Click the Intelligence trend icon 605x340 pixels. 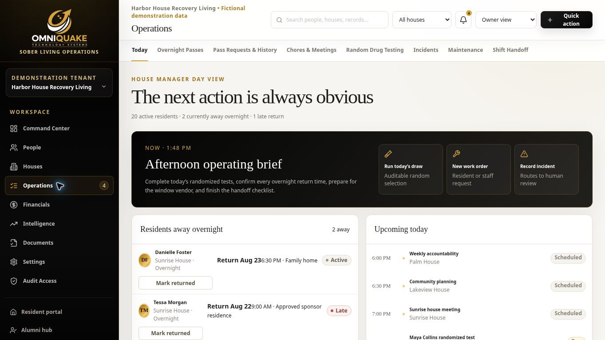tap(14, 224)
